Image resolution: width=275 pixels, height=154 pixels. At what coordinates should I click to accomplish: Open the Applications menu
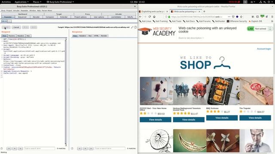[21, 2]
